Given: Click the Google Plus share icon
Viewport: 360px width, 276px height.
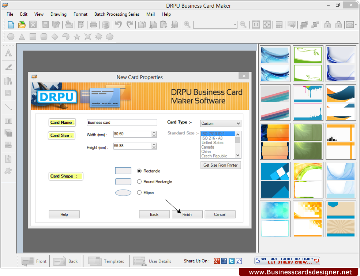Looking at the screenshot, I should [217, 261].
